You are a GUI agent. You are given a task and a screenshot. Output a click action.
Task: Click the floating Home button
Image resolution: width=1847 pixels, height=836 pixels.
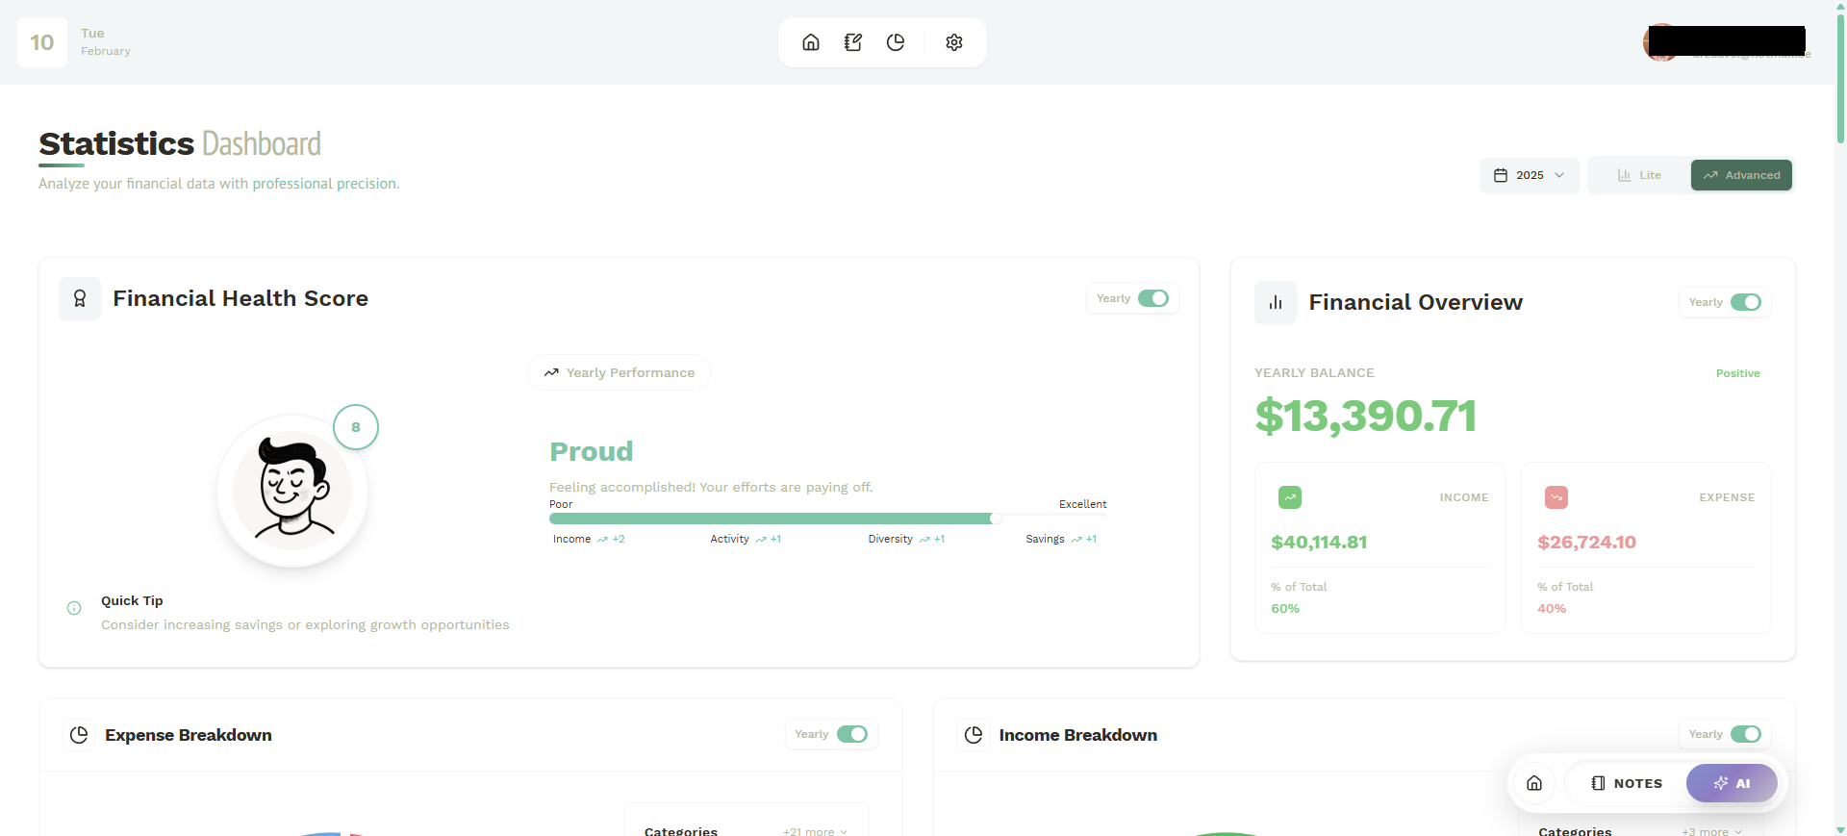(1534, 783)
